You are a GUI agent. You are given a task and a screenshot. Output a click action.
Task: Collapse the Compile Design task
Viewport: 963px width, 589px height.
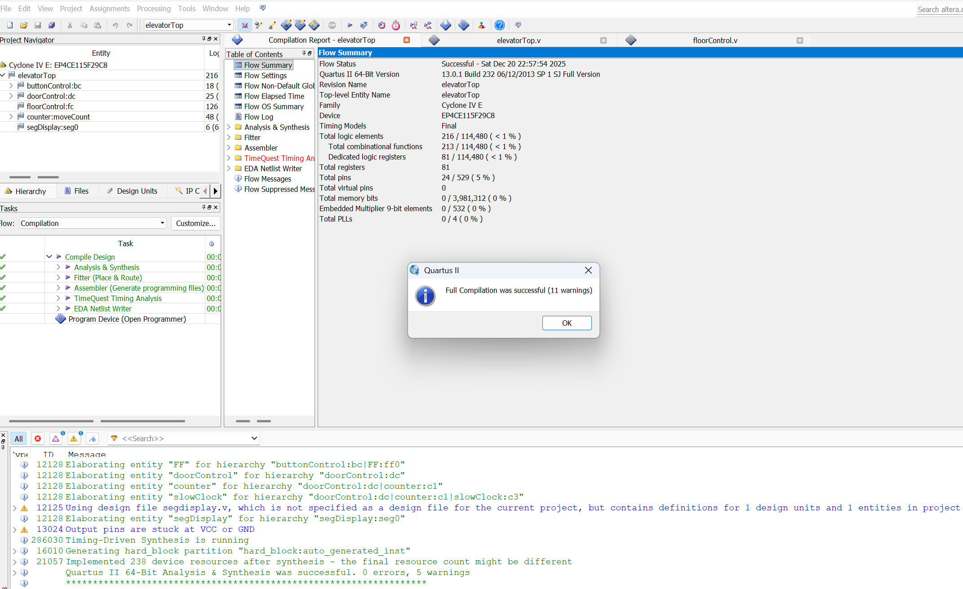pyautogui.click(x=49, y=257)
